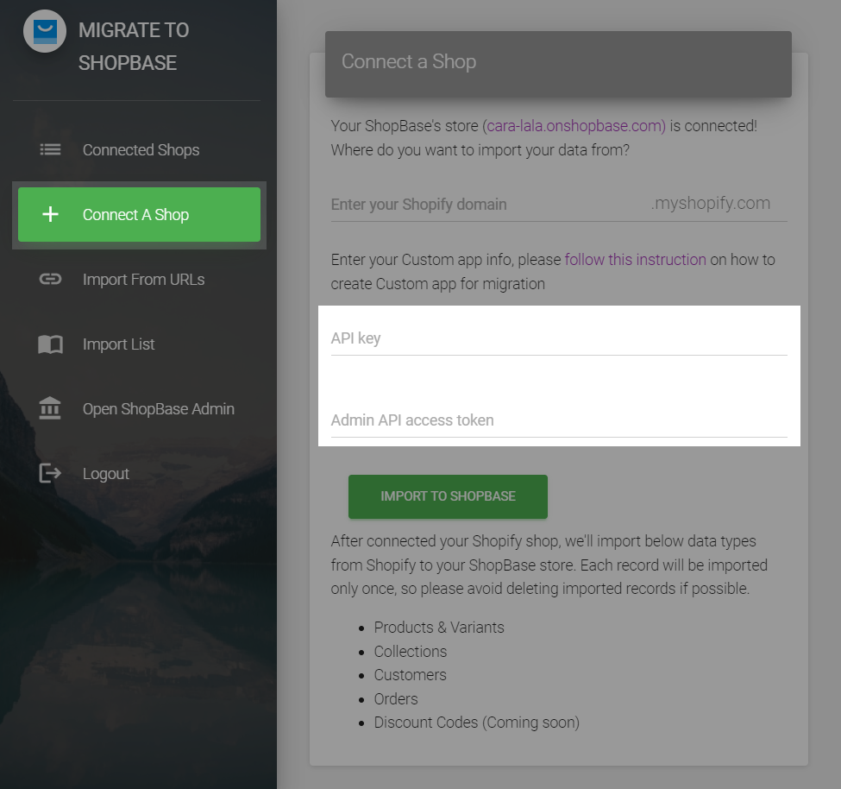The width and height of the screenshot is (841, 789).
Task: Click the plus icon on Connect A Shop
Action: pos(50,214)
